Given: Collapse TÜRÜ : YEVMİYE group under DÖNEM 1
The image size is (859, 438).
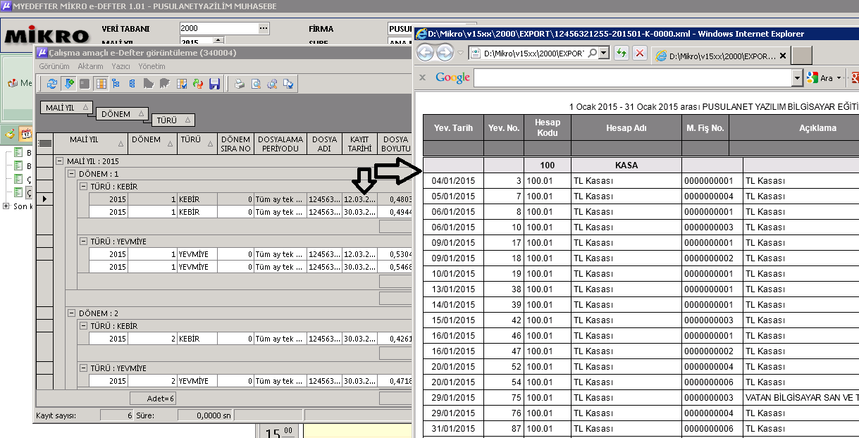Looking at the screenshot, I should 83,242.
